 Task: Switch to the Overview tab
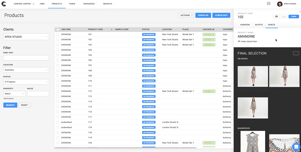coord(245,25)
